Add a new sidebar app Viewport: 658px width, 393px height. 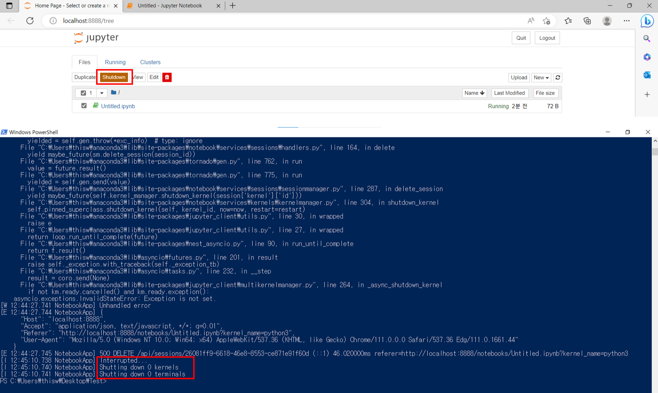647,94
